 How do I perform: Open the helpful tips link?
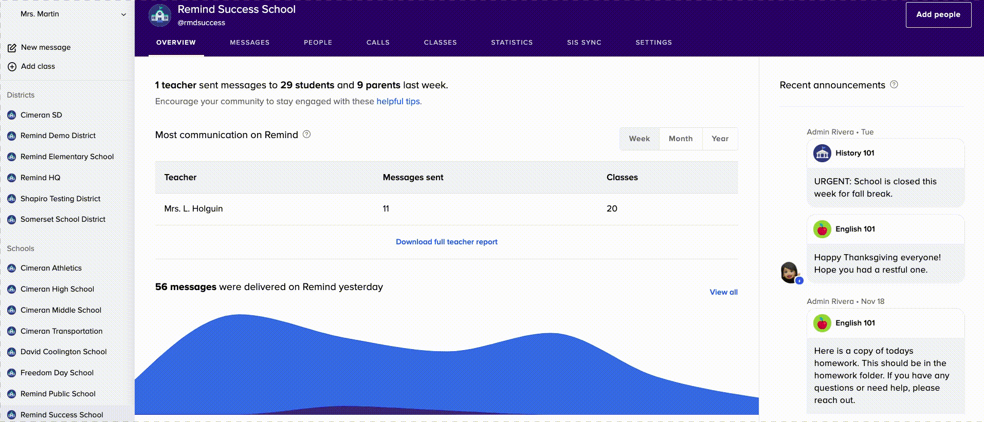(x=398, y=102)
